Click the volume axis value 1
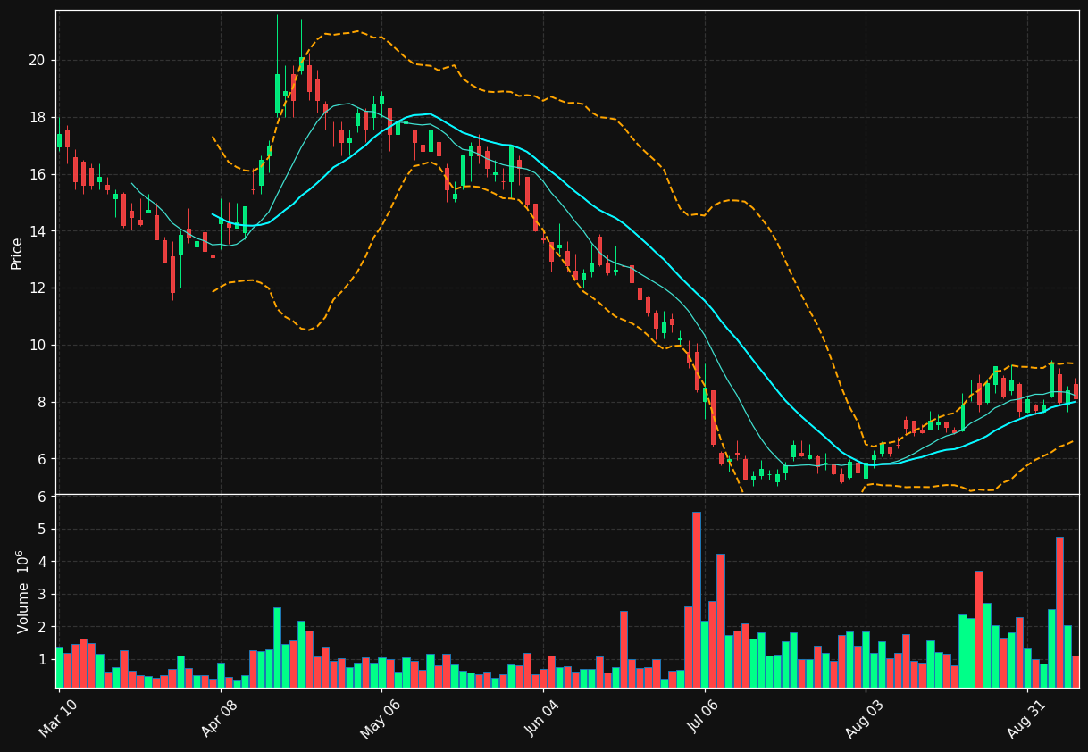Screen dimensions: 1088x752 [x=42, y=660]
